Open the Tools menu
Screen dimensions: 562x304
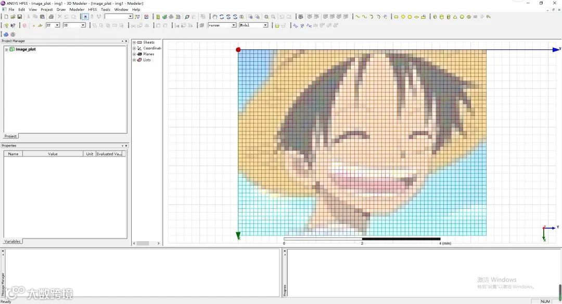(x=105, y=10)
